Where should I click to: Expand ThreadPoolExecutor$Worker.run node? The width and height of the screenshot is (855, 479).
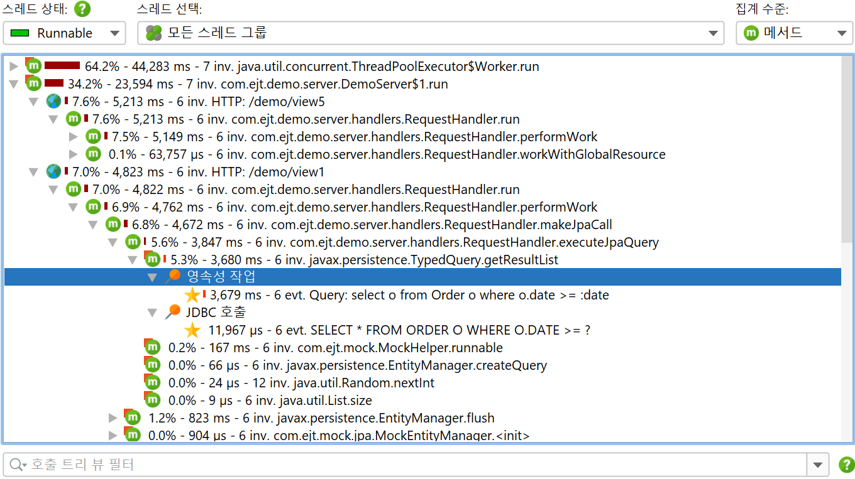(x=14, y=67)
